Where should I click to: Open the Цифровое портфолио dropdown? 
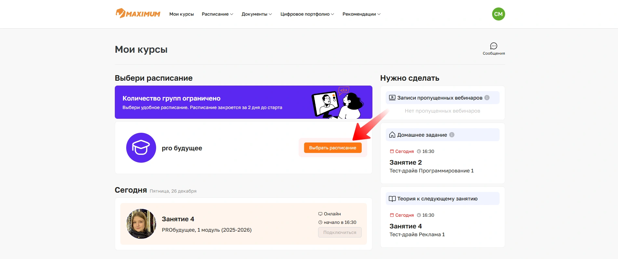click(x=307, y=14)
